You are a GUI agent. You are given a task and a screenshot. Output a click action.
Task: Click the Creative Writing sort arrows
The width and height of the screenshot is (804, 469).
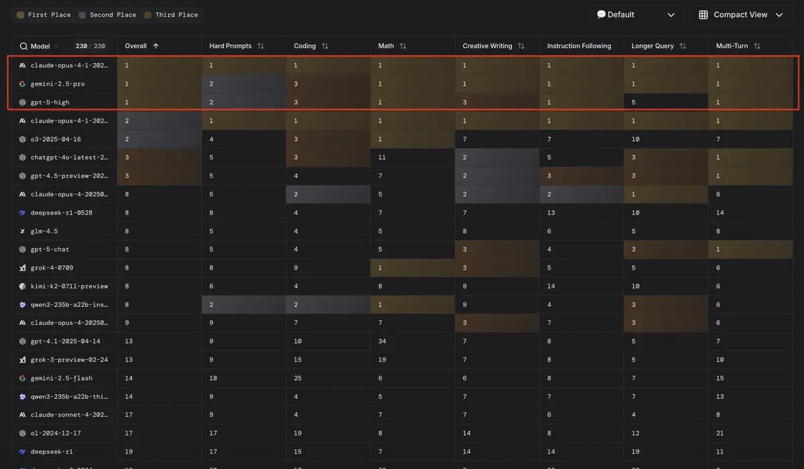[521, 46]
